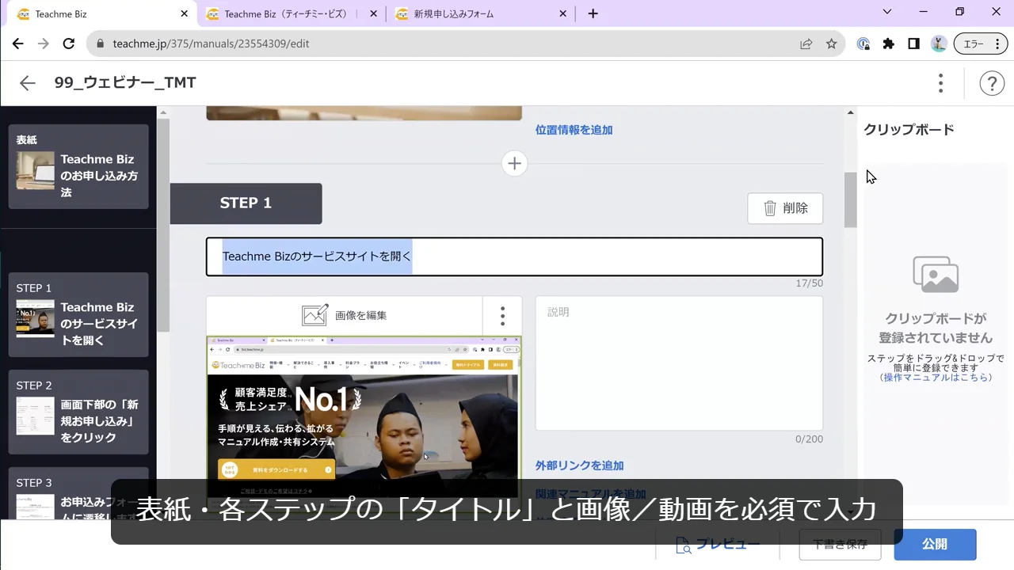Click 画像を編集 to edit image
Screen dimensions: 1014x570
[x=345, y=315]
